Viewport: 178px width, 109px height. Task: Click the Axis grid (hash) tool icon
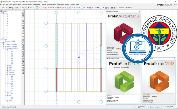[41, 7]
